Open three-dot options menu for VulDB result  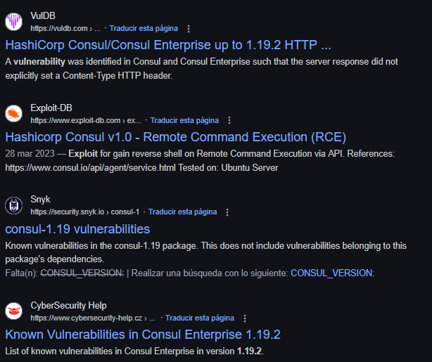tap(189, 29)
